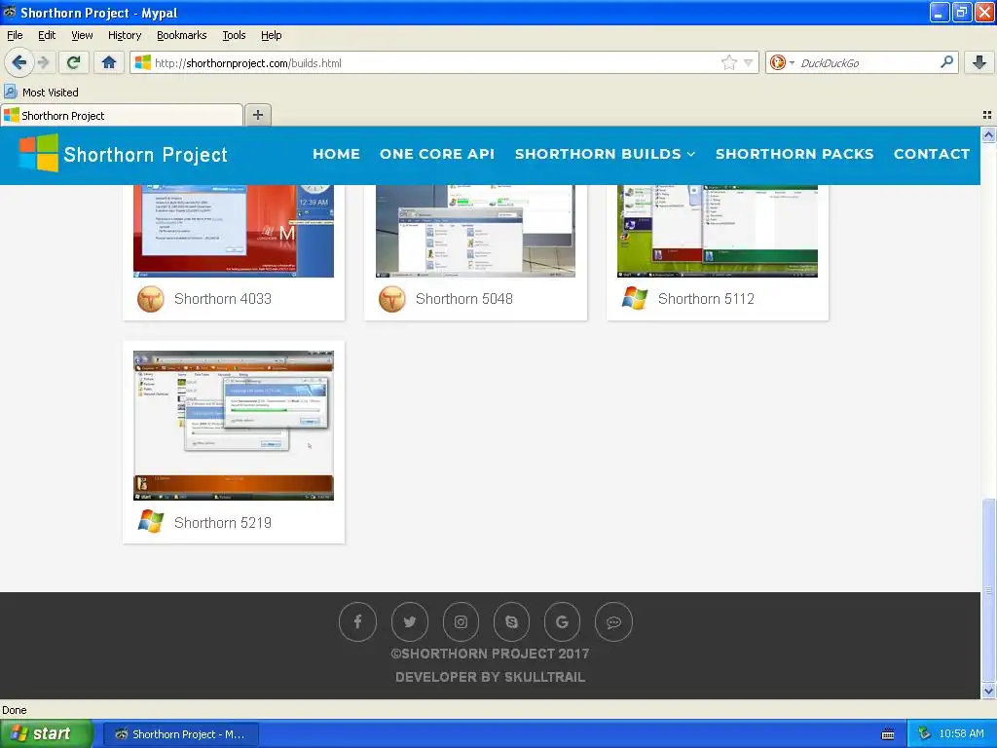Click the system tray network icon
Image resolution: width=997 pixels, height=748 pixels.
(x=924, y=734)
